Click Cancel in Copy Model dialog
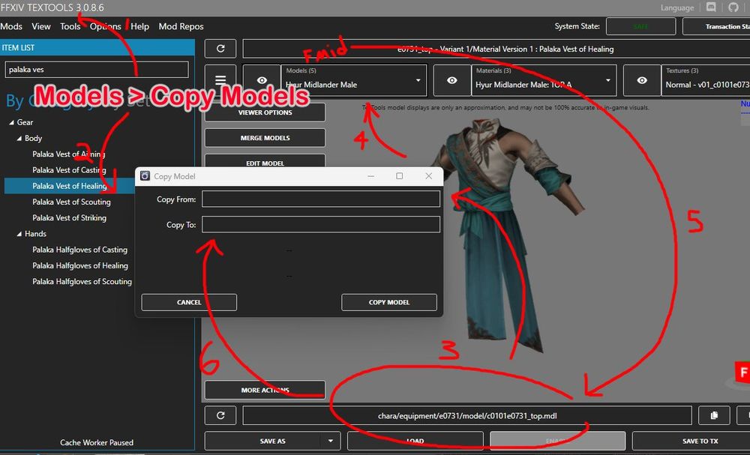This screenshot has width=750, height=455. point(189,302)
